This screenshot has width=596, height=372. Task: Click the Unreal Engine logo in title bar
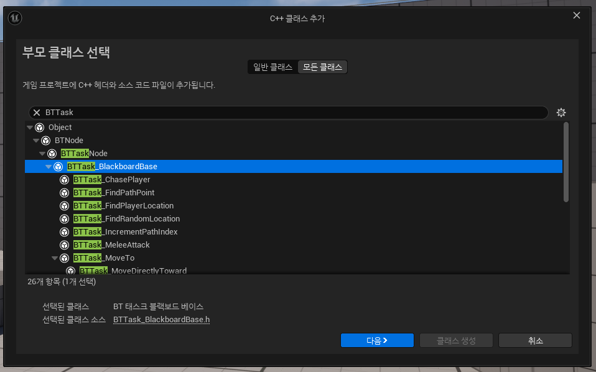(x=15, y=18)
